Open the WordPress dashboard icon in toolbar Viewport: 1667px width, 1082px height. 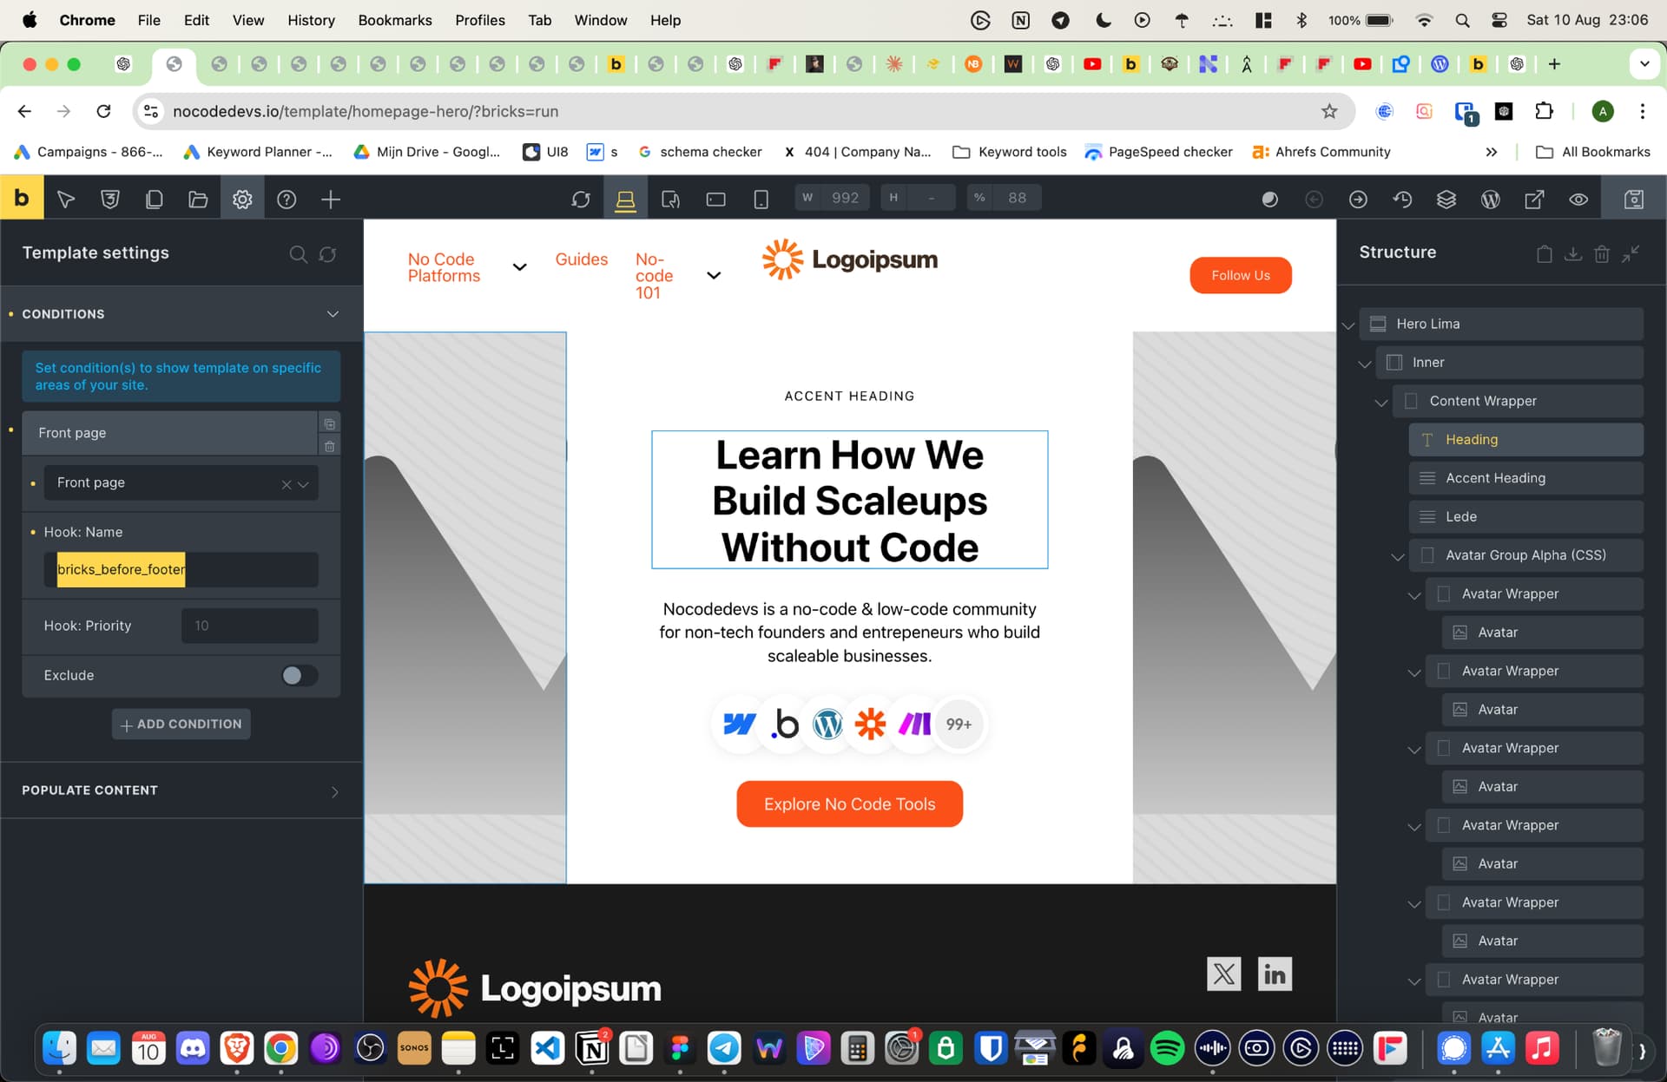click(1491, 200)
